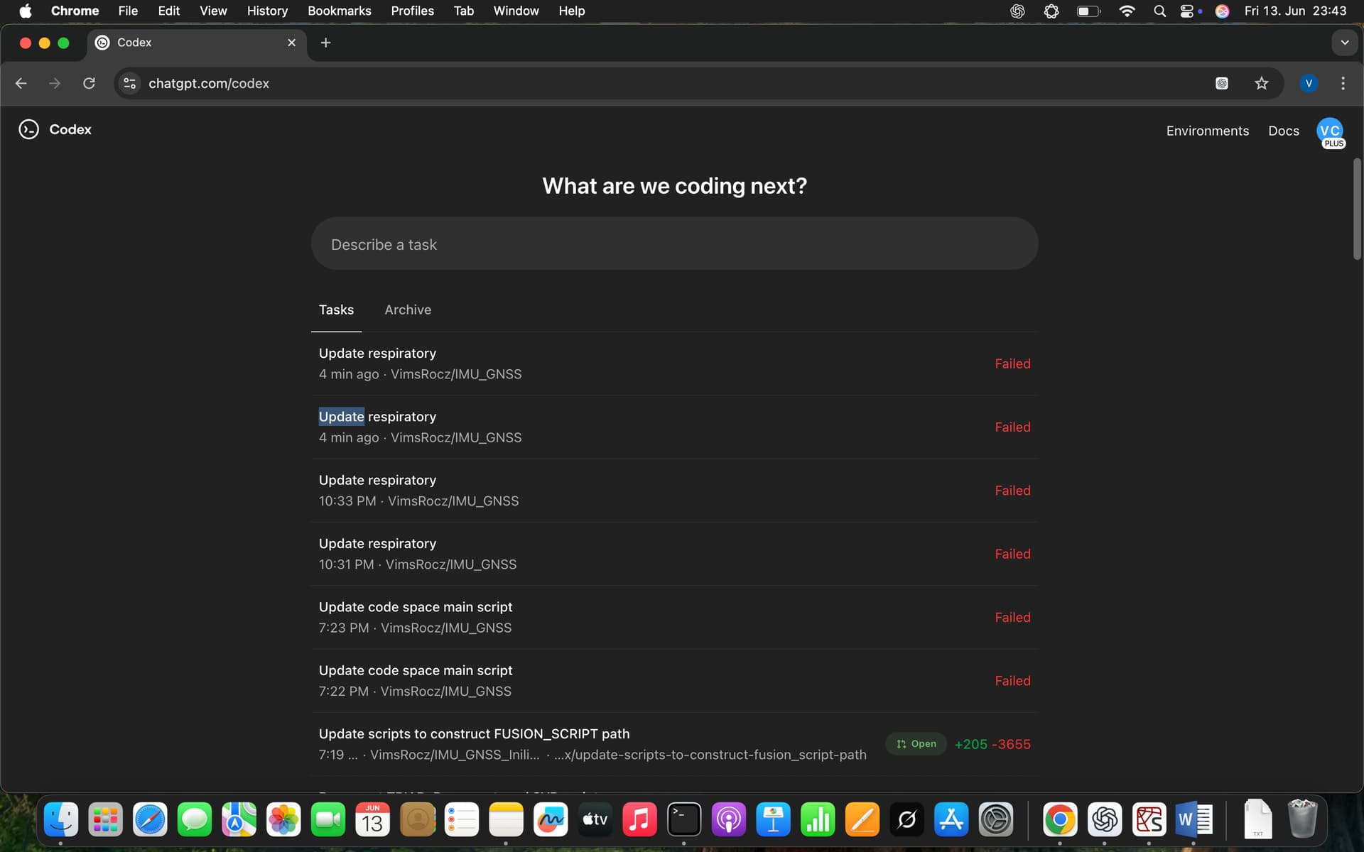Screen dimensions: 1364x852
Task: Switch to the Archive tab
Action: (x=408, y=310)
